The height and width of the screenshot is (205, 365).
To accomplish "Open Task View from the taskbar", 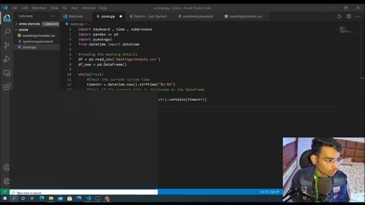I will point(32,199).
